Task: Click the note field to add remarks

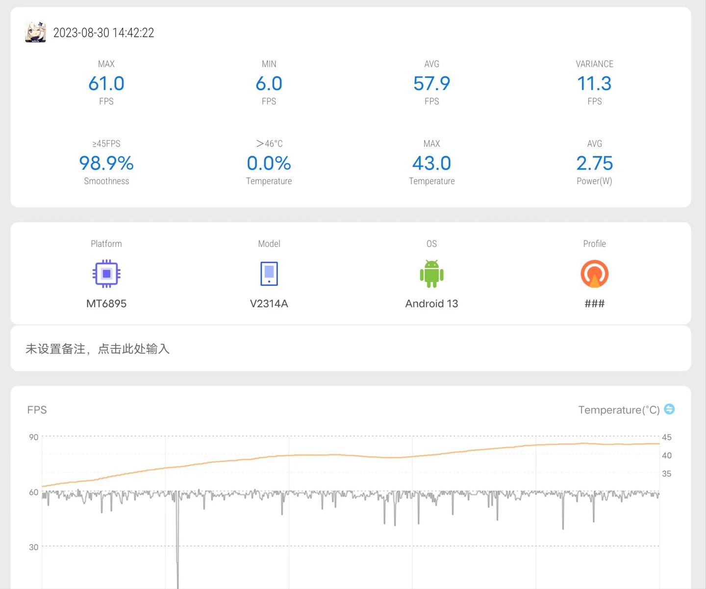Action: (351, 348)
